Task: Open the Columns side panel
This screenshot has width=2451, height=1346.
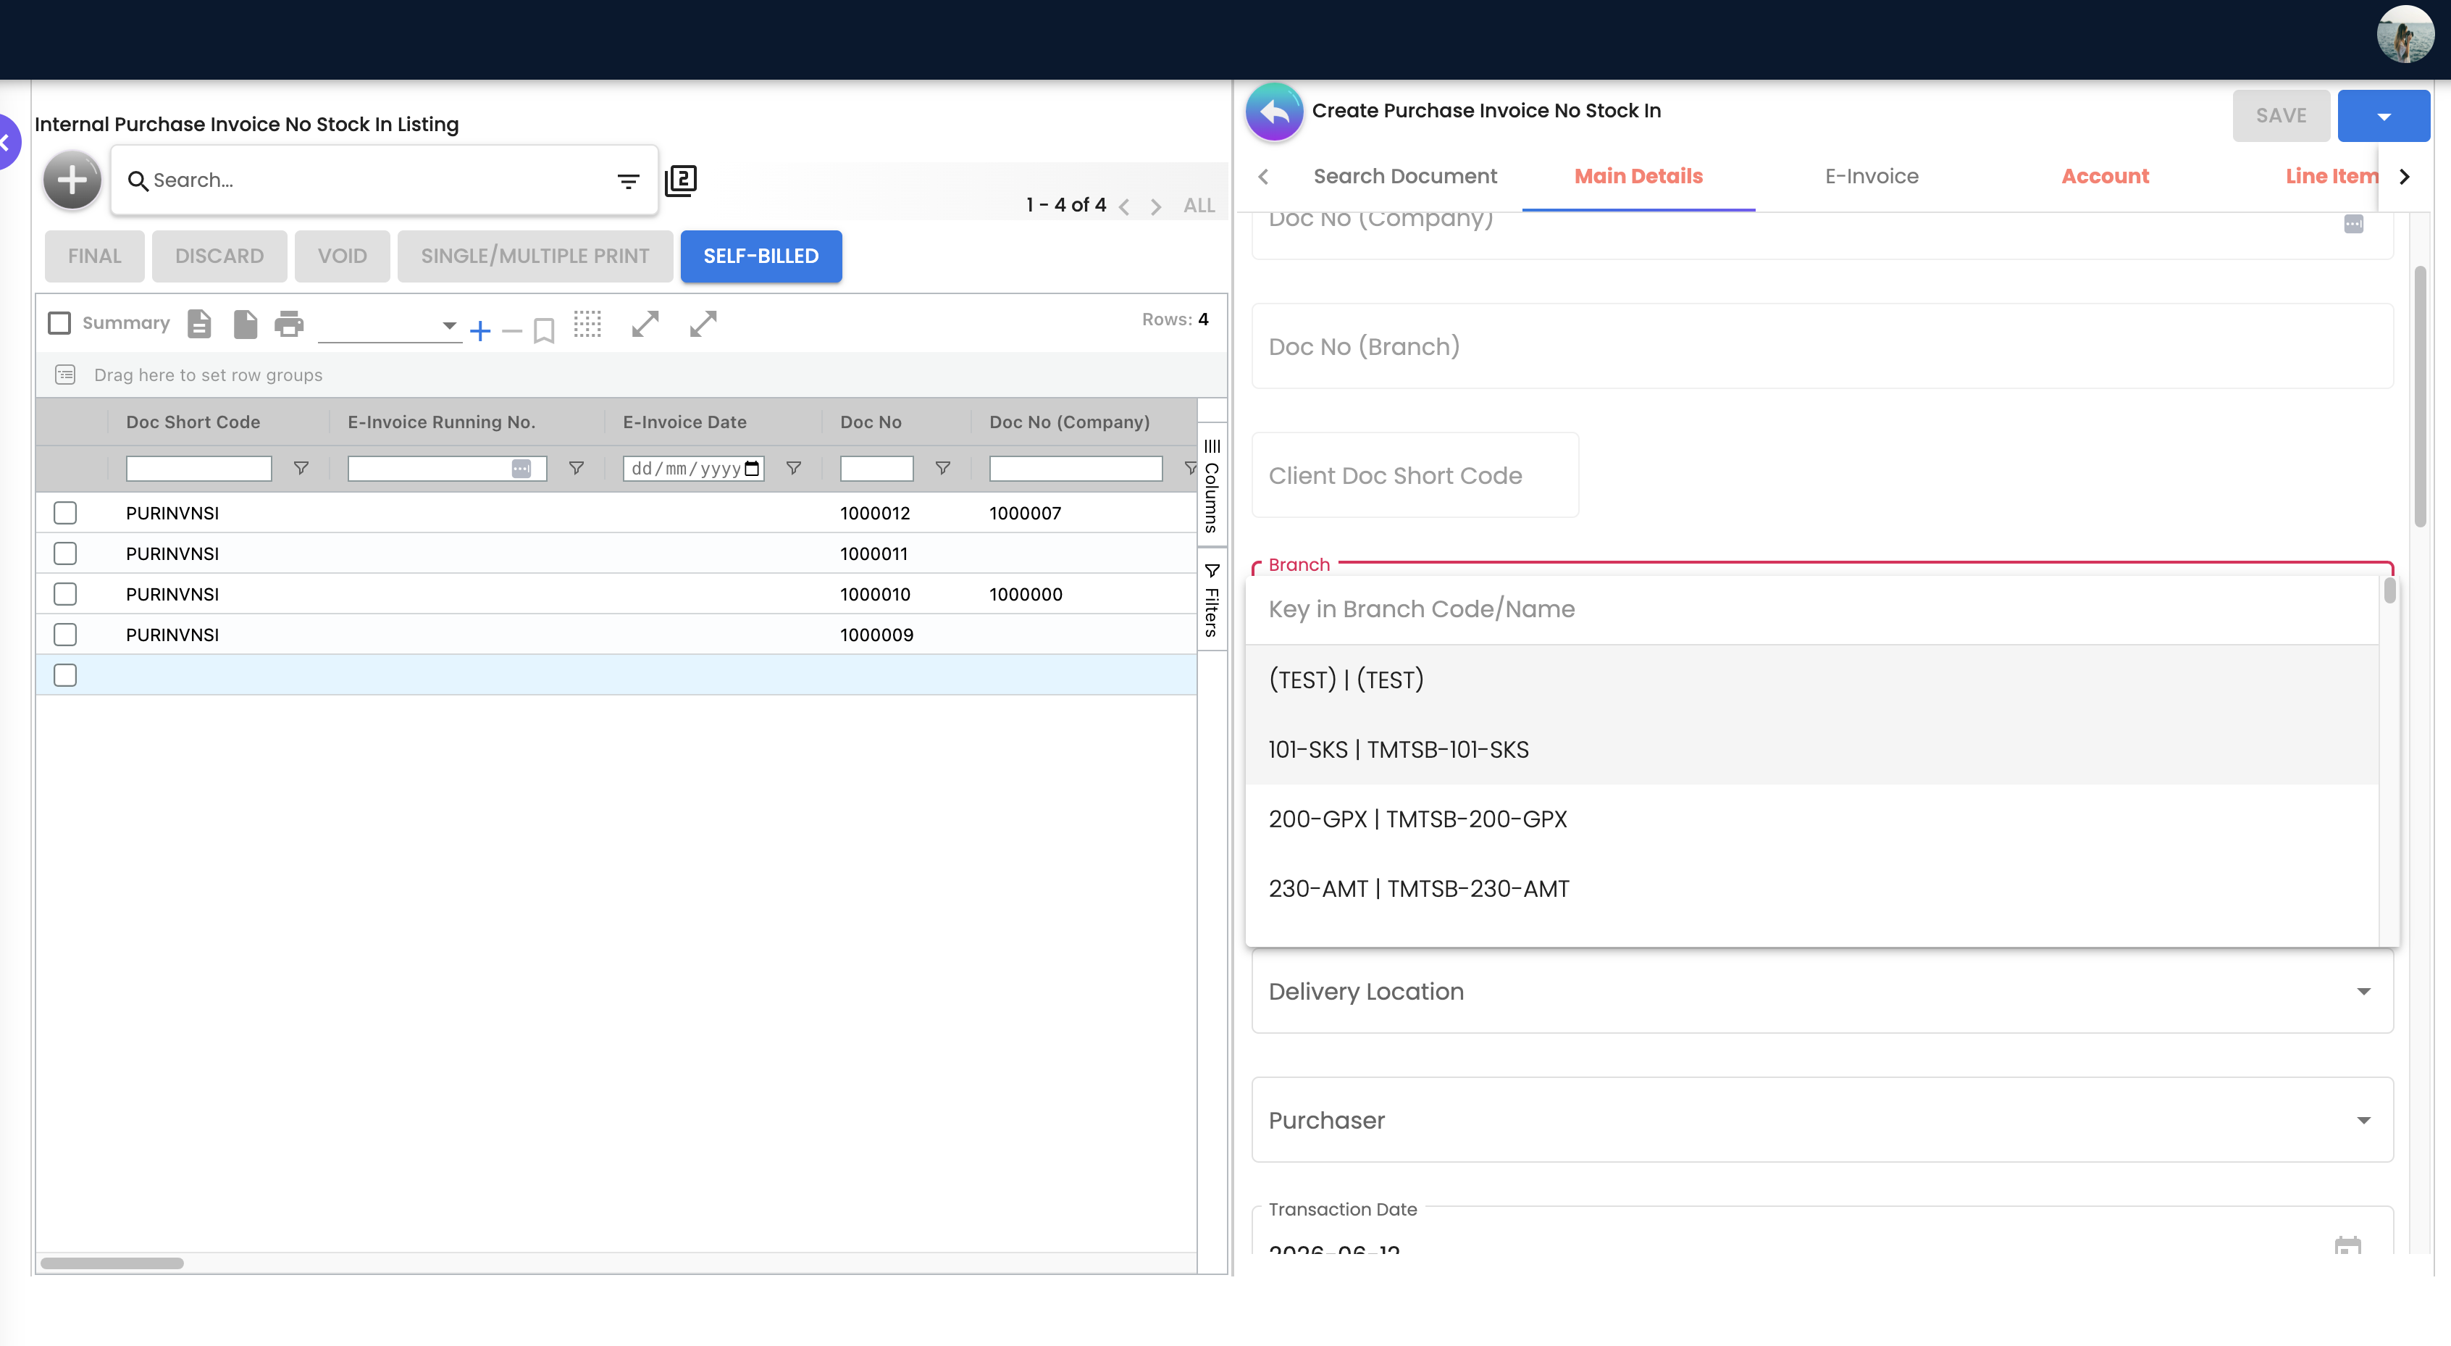Action: [x=1211, y=485]
